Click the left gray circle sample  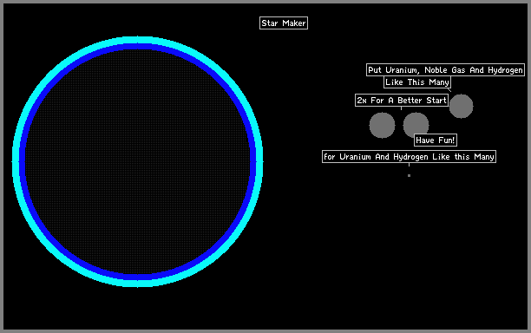(382, 125)
